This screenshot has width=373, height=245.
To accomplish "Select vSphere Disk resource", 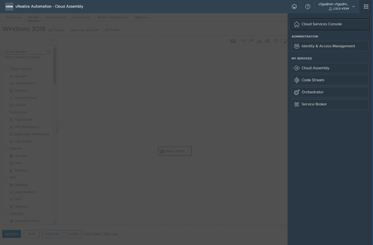I will pyautogui.click(x=15, y=163).
